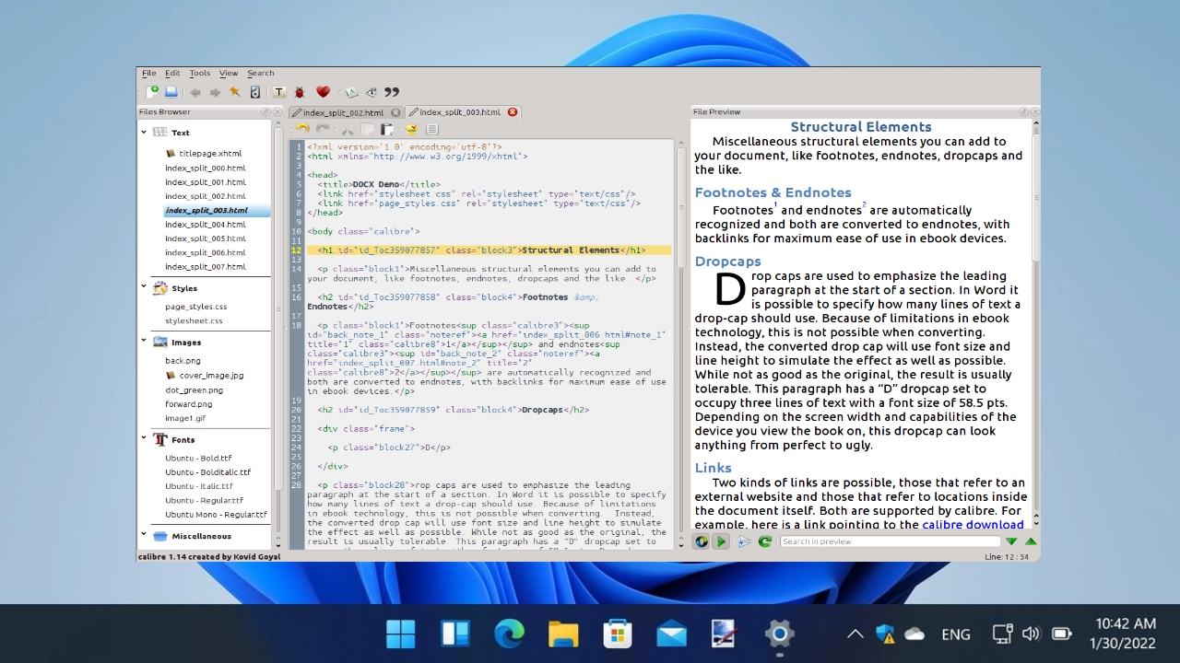Open the Search menu
1180x663 pixels.
(x=261, y=73)
